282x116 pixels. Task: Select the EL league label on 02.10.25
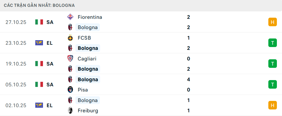(50, 105)
